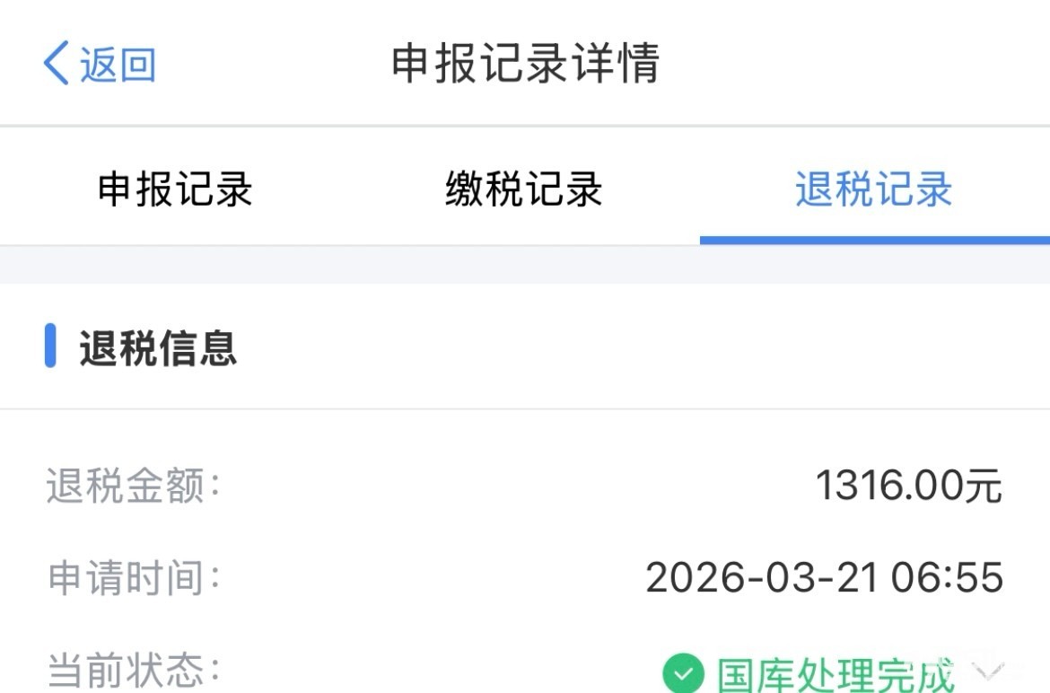Open the 缴税记录 tab
The width and height of the screenshot is (1050, 693).
tap(524, 189)
